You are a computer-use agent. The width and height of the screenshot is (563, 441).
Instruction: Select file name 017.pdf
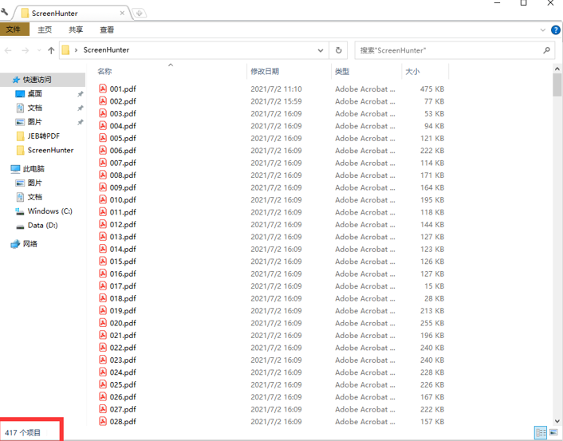click(x=123, y=286)
